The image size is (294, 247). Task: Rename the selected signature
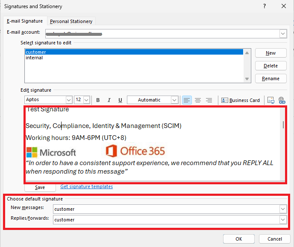point(271,78)
